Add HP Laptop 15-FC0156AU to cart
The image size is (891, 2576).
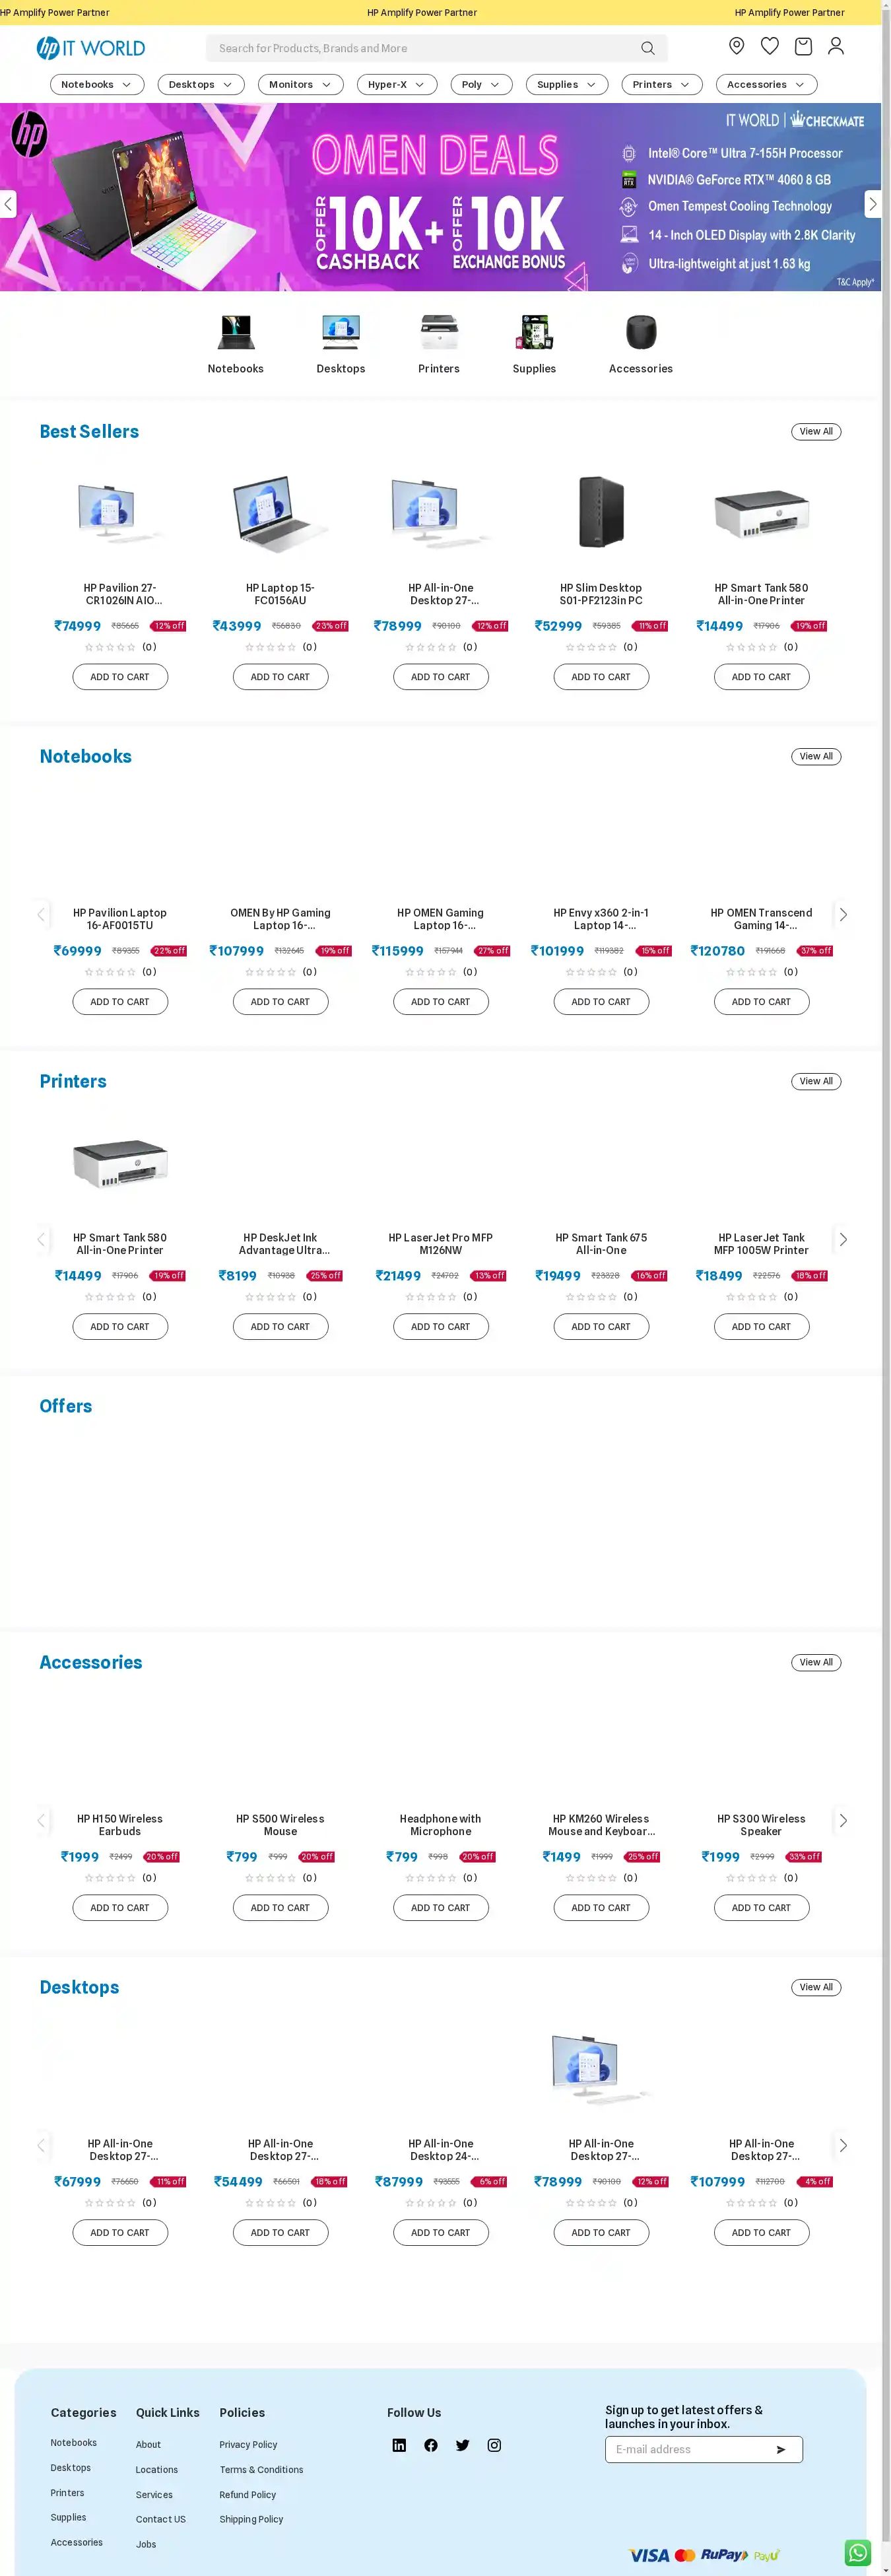click(280, 677)
